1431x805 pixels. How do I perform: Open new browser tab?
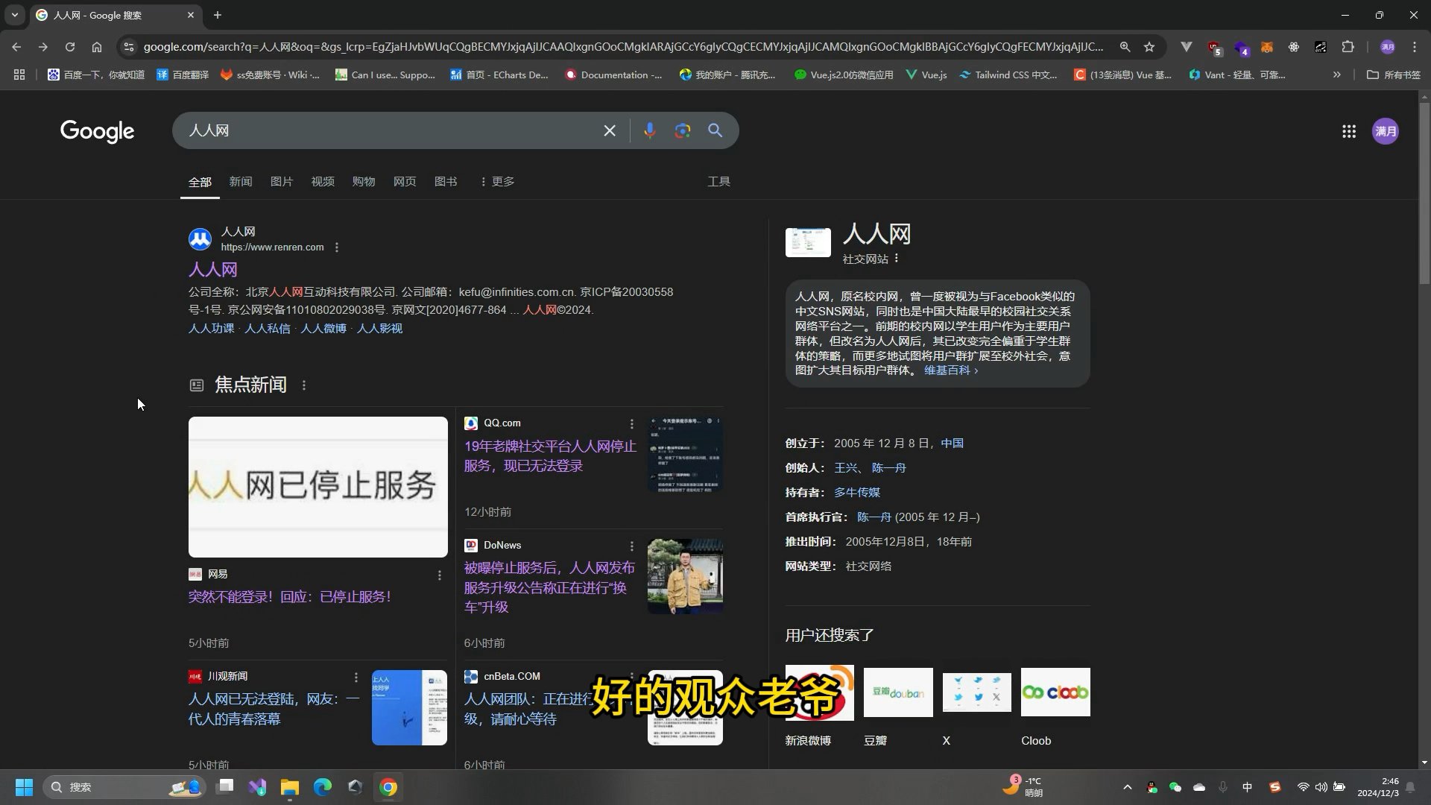218,15
